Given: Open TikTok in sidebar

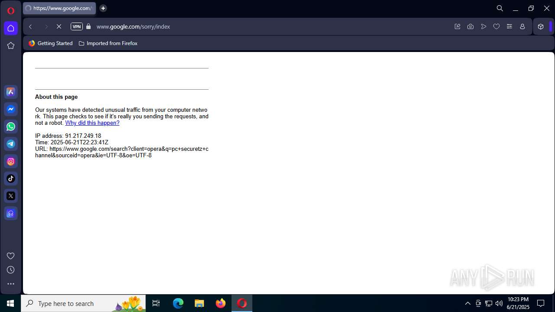Looking at the screenshot, I should tap(11, 179).
